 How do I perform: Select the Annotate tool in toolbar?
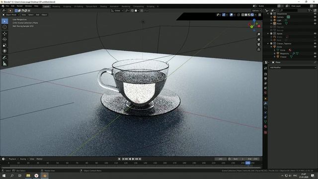pos(4,58)
